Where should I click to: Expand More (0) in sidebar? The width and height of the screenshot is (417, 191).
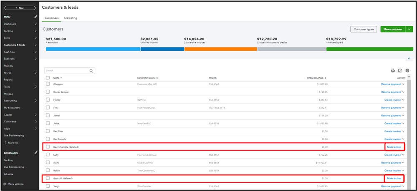[11, 143]
